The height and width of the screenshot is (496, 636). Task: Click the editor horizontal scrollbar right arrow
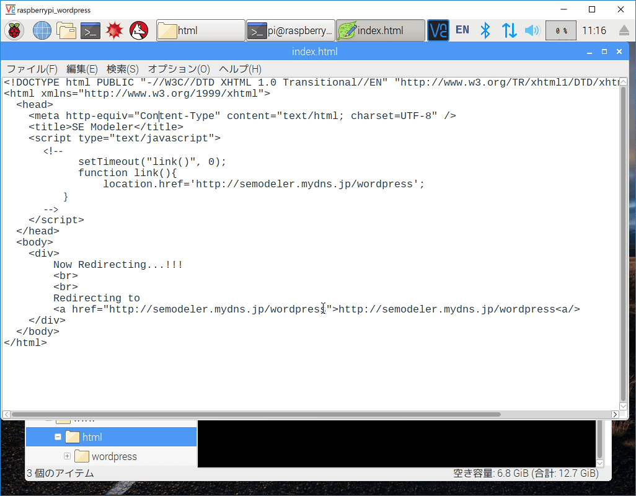point(615,414)
